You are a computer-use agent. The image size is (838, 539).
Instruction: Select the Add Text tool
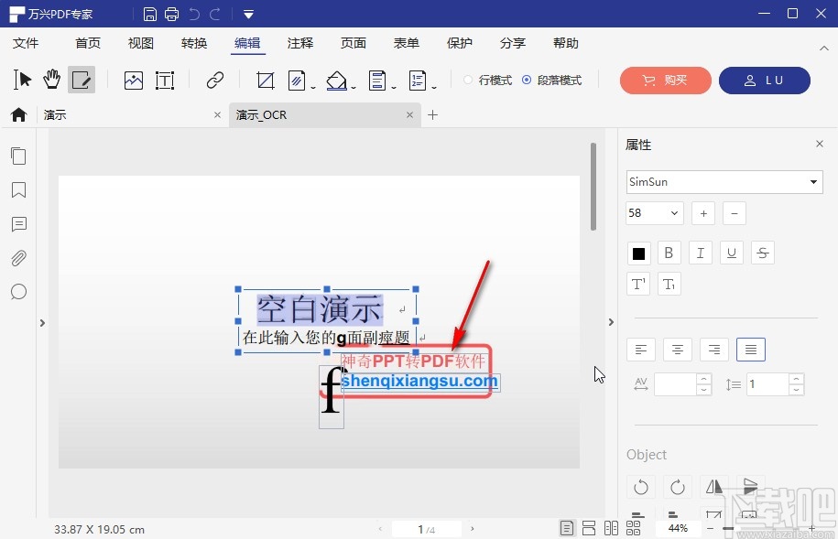tap(165, 80)
